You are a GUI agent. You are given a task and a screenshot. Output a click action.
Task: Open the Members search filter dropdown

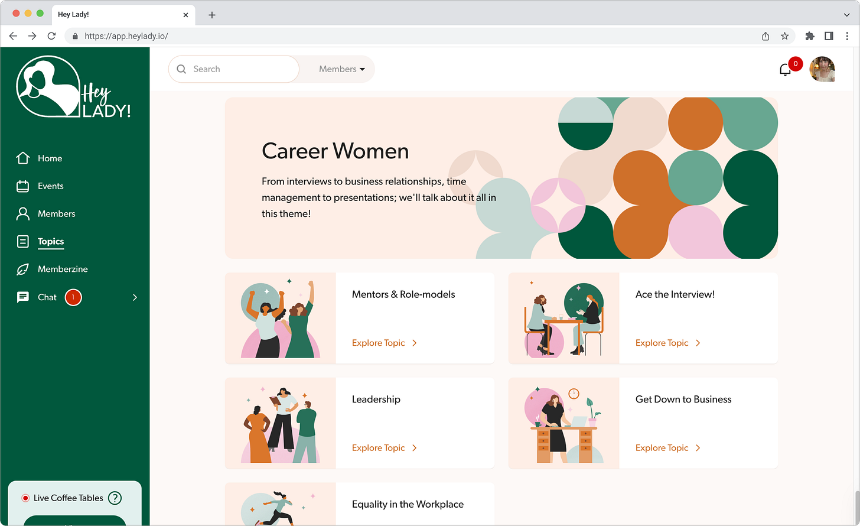pos(342,69)
